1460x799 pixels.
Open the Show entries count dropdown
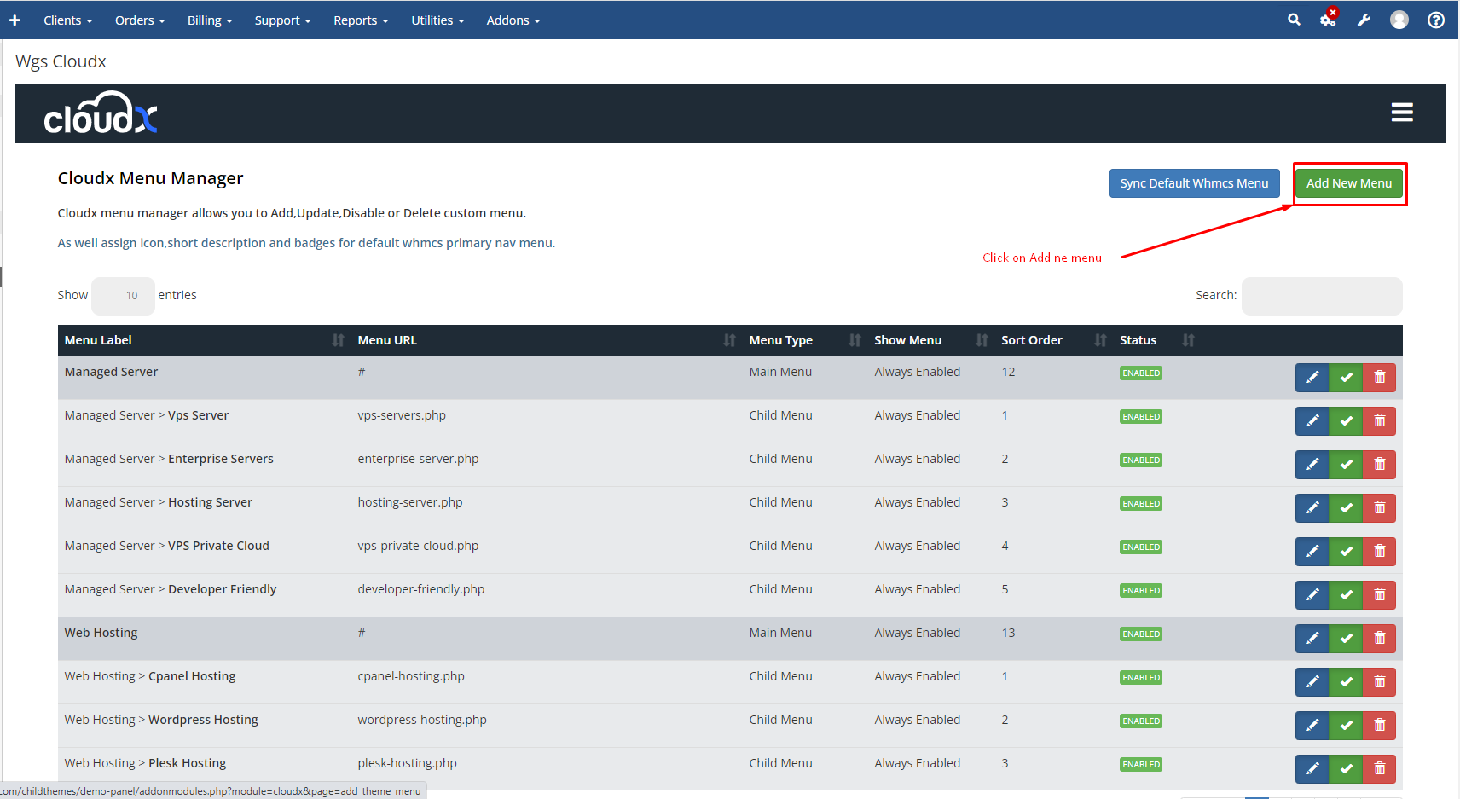coord(123,296)
